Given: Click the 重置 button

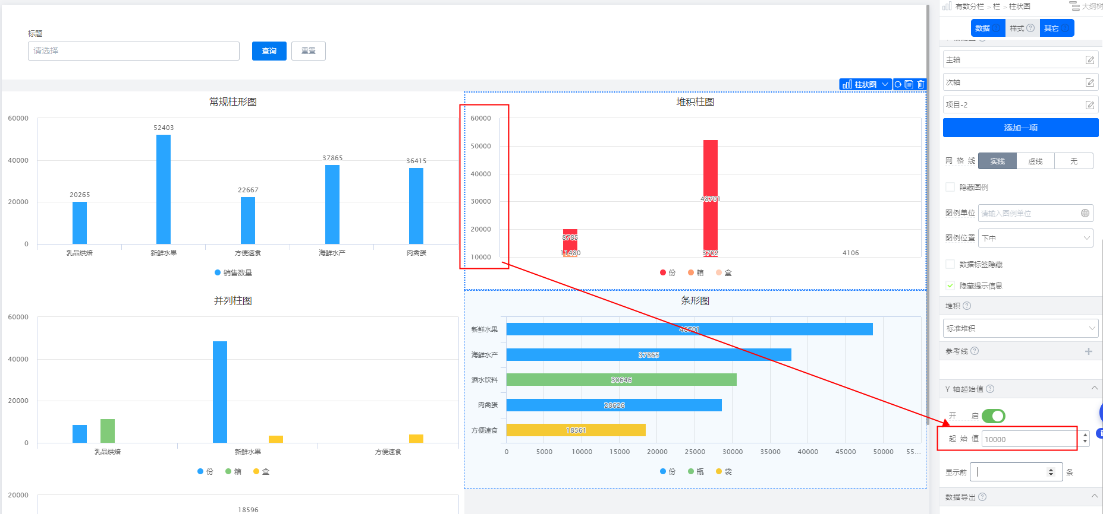Looking at the screenshot, I should click(x=309, y=51).
